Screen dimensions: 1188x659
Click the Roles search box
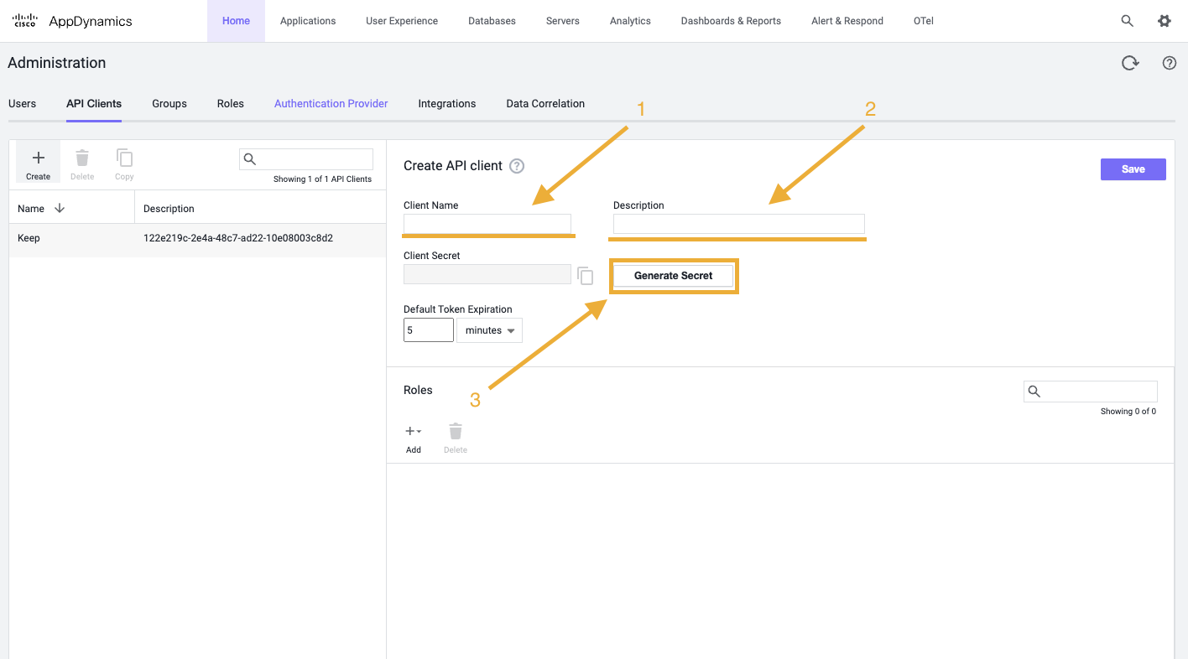[1091, 392]
